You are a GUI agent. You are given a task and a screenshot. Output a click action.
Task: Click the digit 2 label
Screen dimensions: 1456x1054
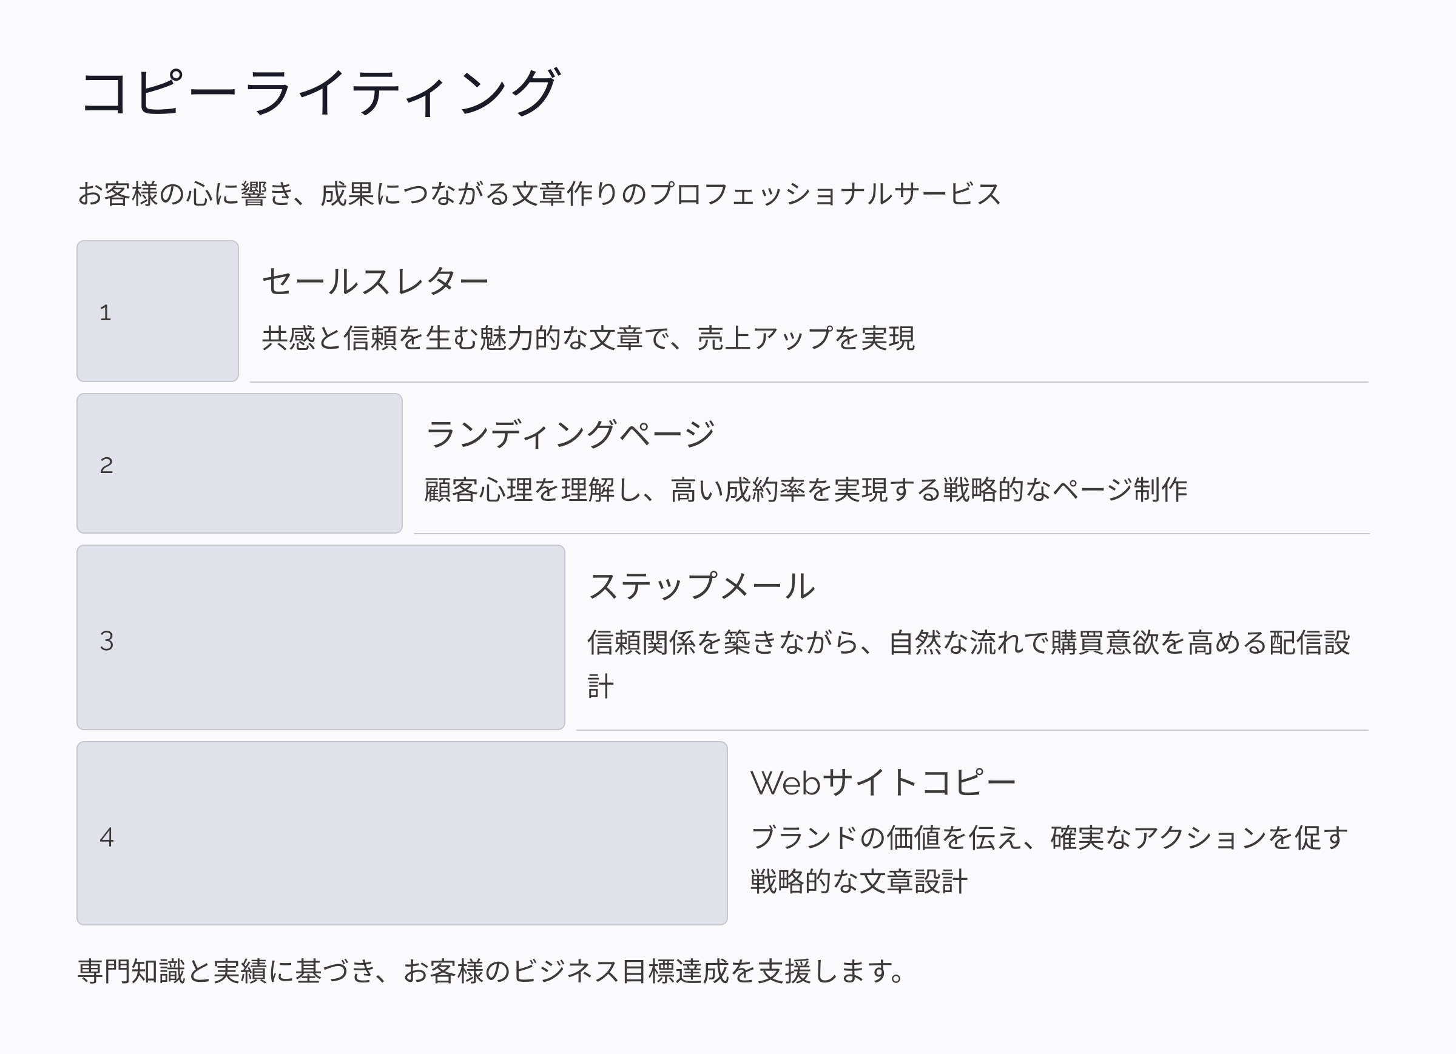[107, 465]
